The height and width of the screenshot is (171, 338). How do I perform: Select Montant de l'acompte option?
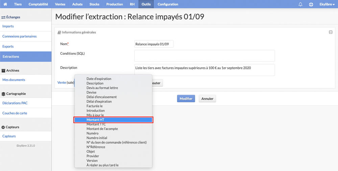113,129
